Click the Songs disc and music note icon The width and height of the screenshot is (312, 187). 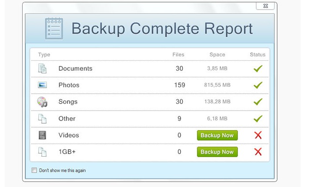[x=42, y=102]
